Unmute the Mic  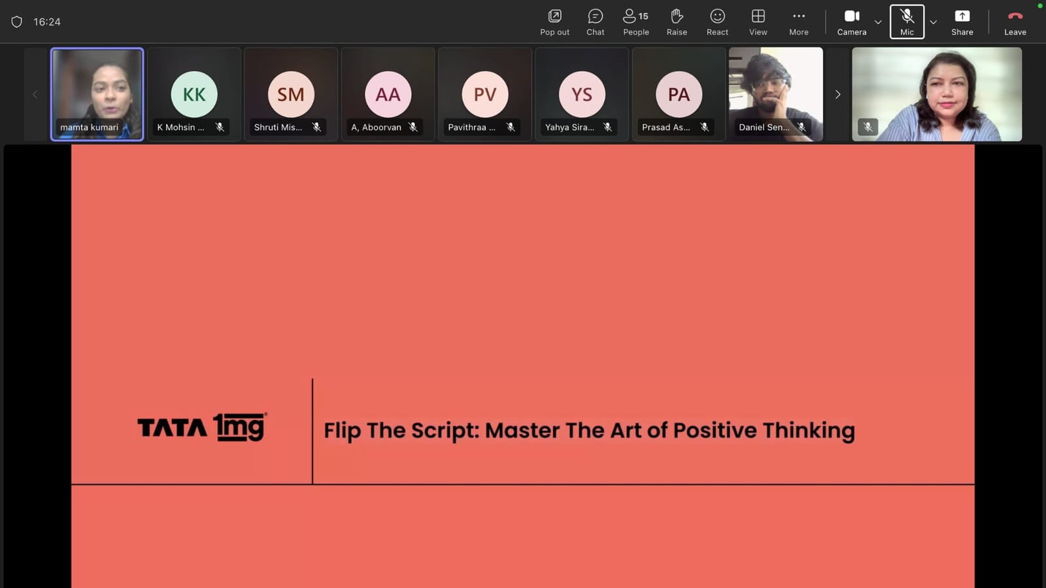(x=907, y=22)
